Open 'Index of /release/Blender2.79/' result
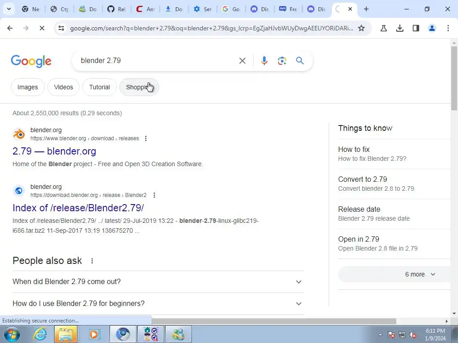Image resolution: width=458 pixels, height=343 pixels. [x=78, y=208]
